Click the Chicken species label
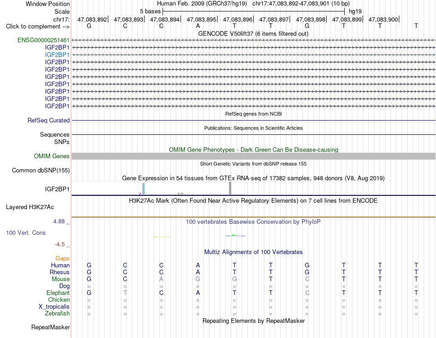Image resolution: width=436 pixels, height=338 pixels. pyautogui.click(x=59, y=299)
